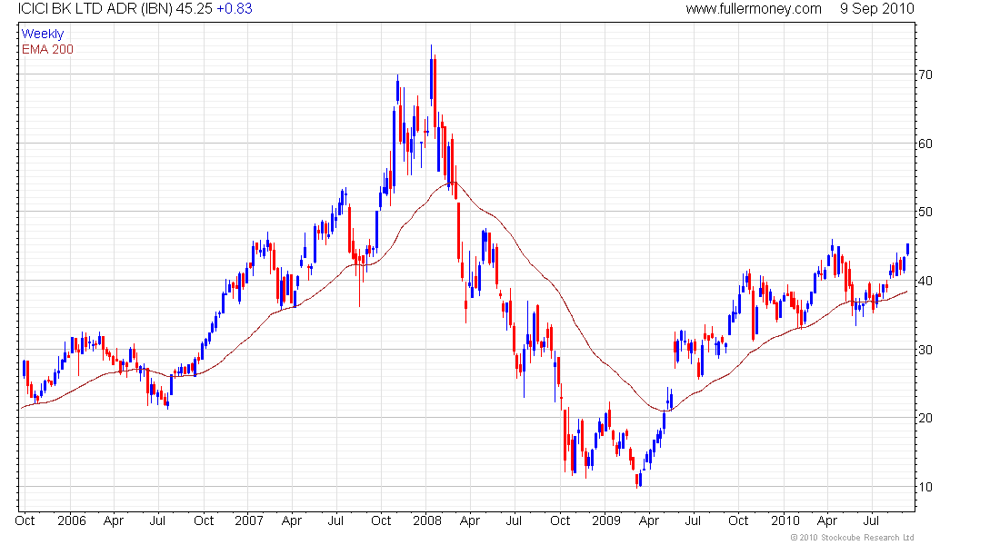Click the copyright Stockcube Research Ltd text

pos(852,538)
